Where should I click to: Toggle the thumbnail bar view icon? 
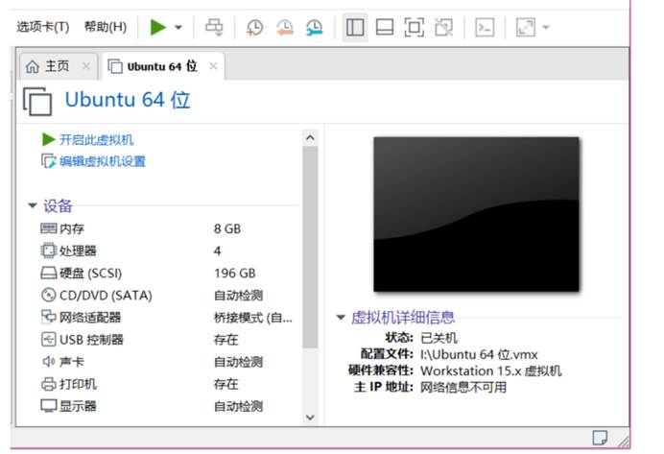[x=385, y=28]
